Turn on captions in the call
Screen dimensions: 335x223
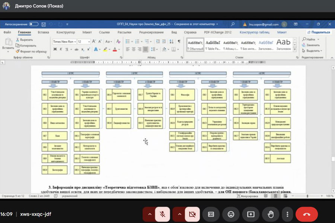211,214
